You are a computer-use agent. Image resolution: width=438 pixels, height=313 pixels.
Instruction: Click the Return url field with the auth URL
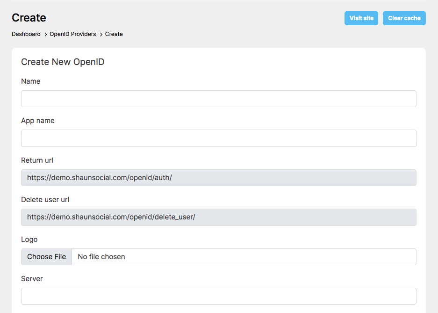coord(219,178)
